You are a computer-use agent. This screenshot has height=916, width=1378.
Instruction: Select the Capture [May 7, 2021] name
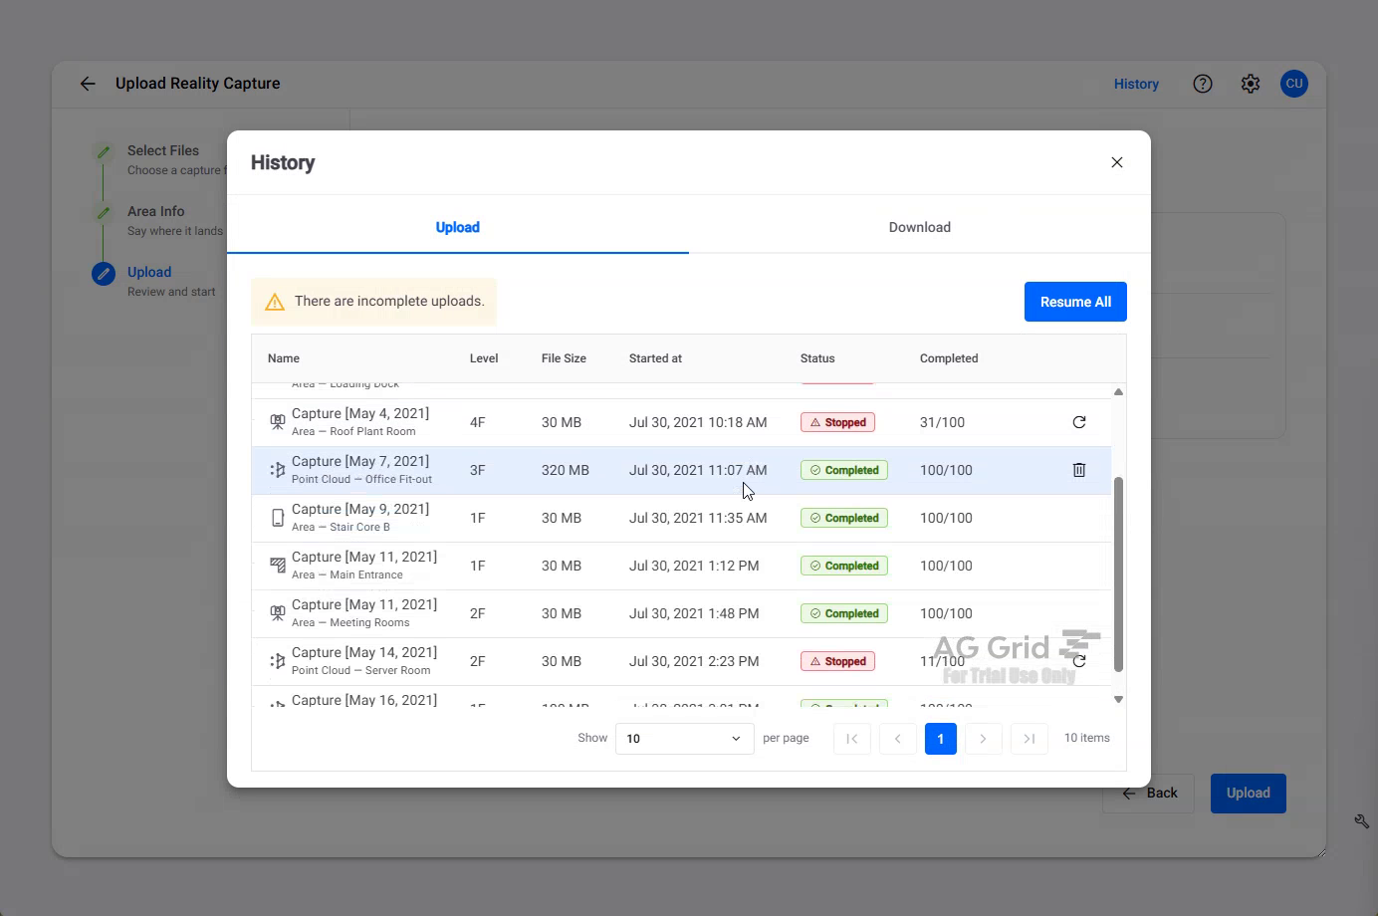360,461
